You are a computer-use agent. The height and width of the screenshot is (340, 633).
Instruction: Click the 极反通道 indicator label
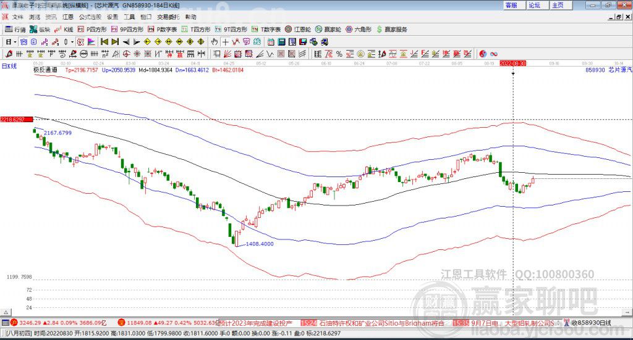point(45,70)
